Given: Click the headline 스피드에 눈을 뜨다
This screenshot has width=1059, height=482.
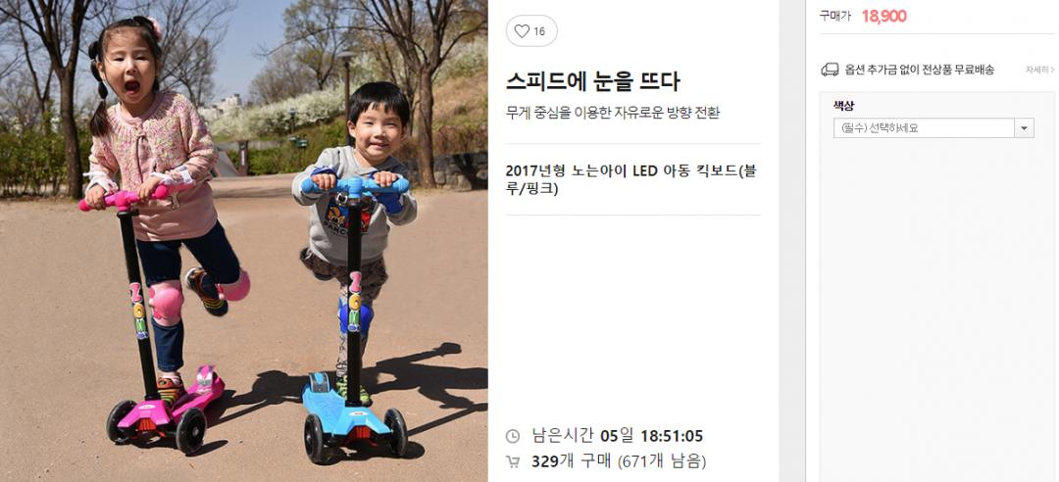Looking at the screenshot, I should (592, 81).
